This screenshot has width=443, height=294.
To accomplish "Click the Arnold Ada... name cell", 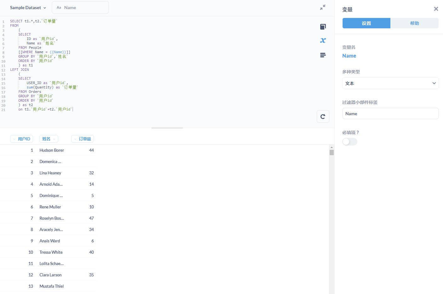I will point(51,184).
